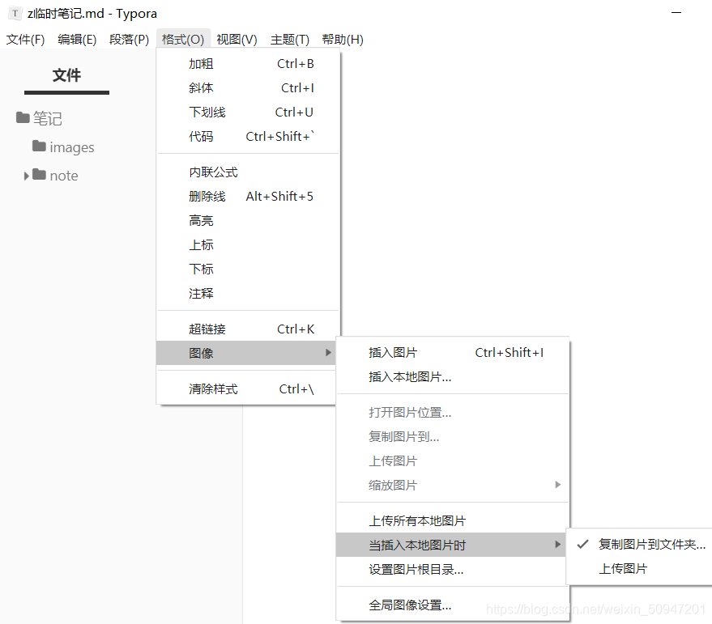Screen dimensions: 712x624
Task: Click the images folder icon
Action: point(39,146)
